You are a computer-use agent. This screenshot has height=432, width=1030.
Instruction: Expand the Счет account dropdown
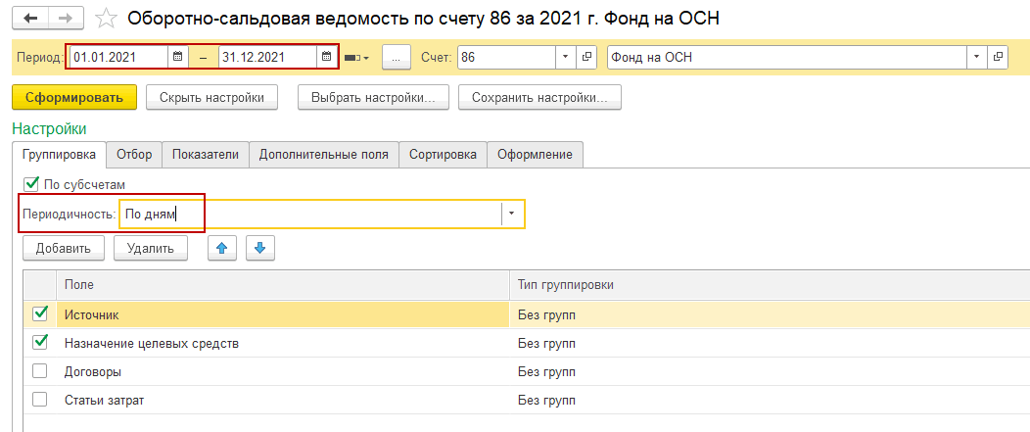566,58
